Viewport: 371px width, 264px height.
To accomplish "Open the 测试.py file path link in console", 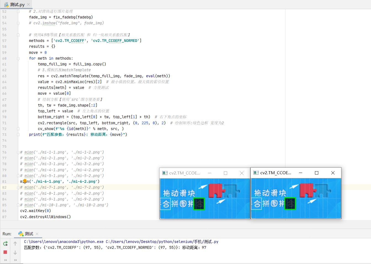I will coord(162,242).
